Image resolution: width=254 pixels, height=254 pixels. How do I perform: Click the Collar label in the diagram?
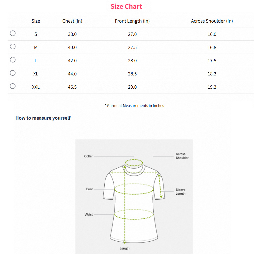tap(88, 156)
